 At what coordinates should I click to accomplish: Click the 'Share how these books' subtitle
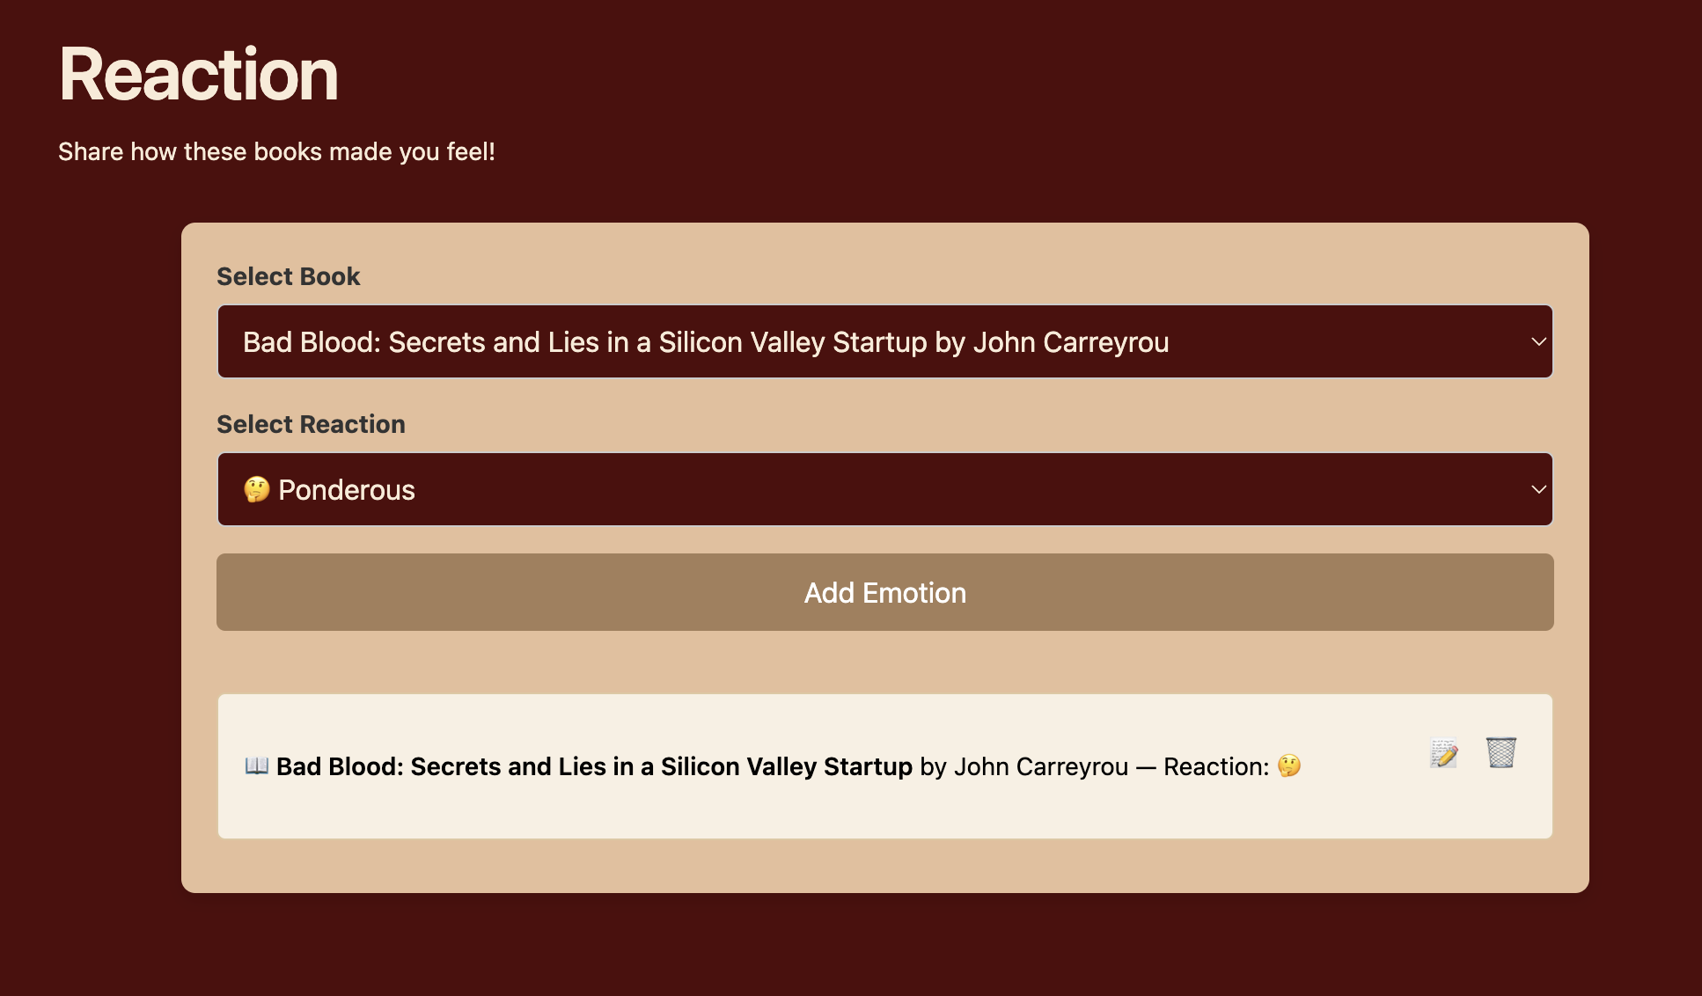coord(276,151)
